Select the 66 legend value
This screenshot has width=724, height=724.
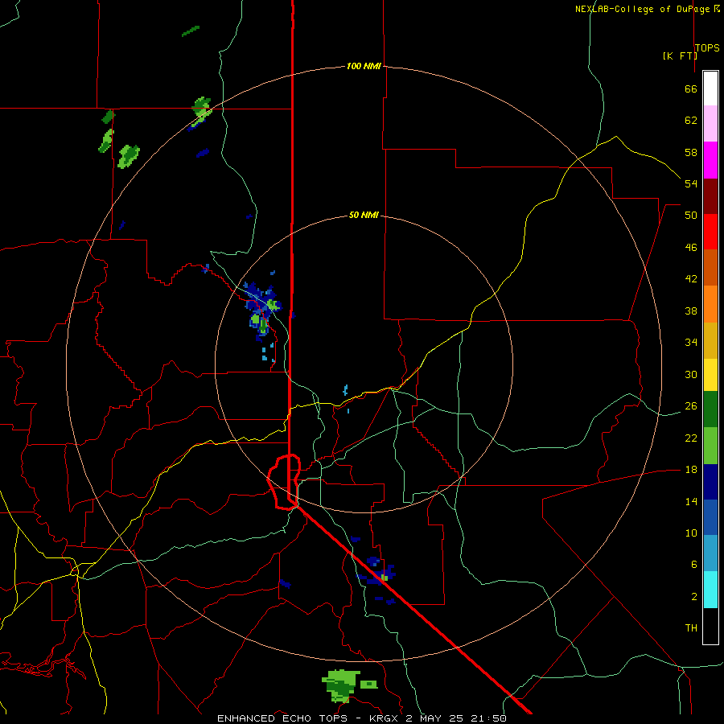691,88
